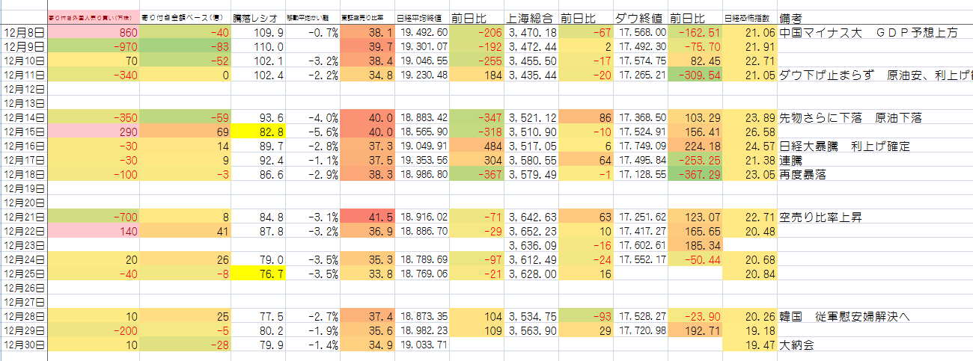Click the note 日経大暴騰 利上げ確定

(844, 146)
